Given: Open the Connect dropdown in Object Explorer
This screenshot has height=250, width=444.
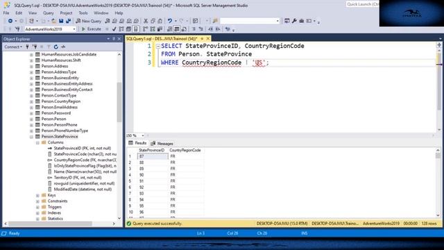Looking at the screenshot, I should (x=13, y=47).
